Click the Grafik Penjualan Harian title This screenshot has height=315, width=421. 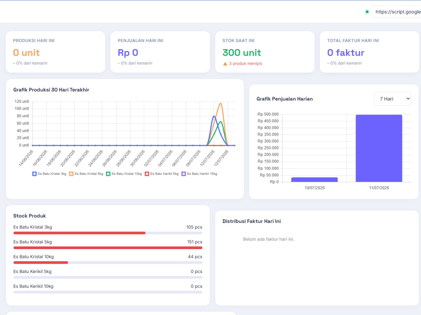coord(284,99)
